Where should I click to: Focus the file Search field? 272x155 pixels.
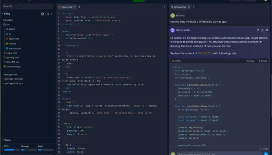click(x=28, y=6)
